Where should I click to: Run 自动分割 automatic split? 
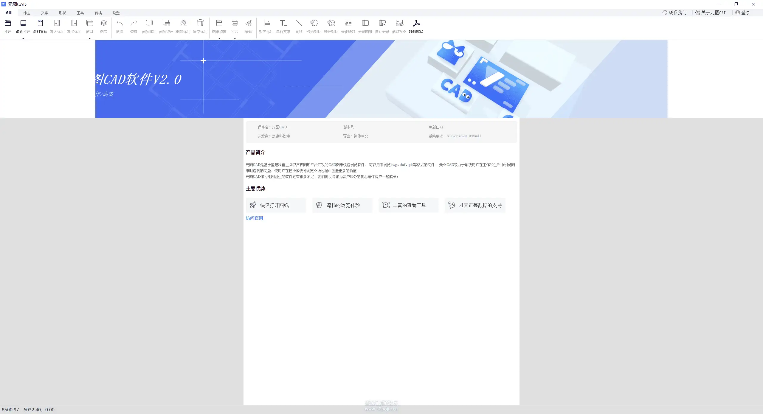pyautogui.click(x=382, y=27)
